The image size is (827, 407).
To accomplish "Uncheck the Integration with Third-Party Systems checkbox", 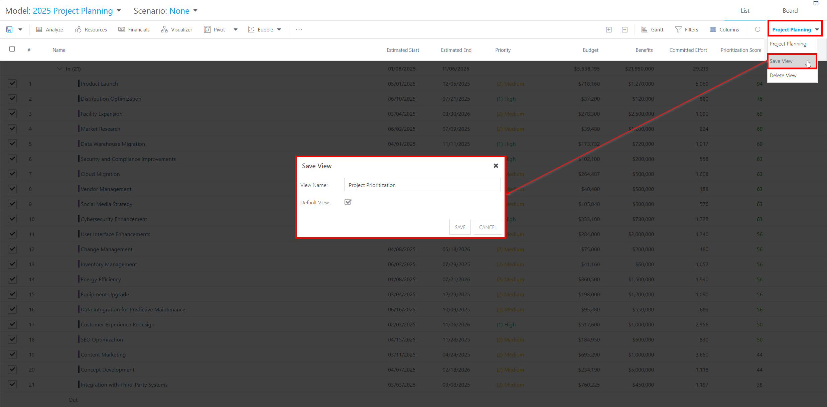I will coord(12,384).
